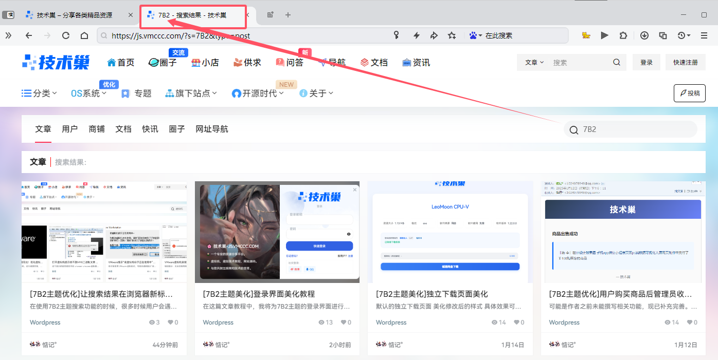
Task: Click the views eye icon showing 13
Action: pyautogui.click(x=321, y=323)
